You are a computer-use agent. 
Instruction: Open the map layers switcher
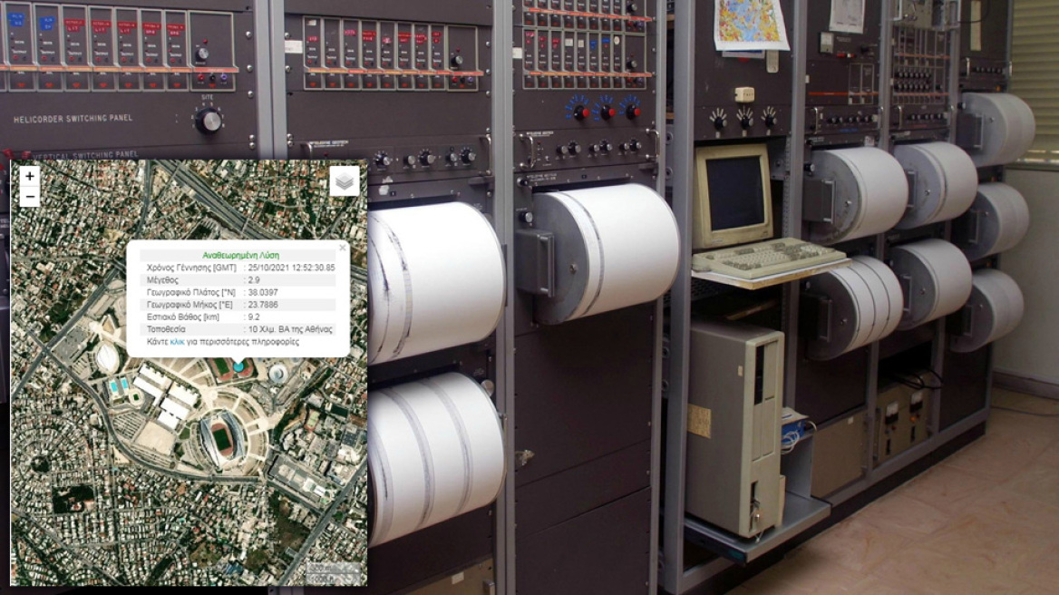pyautogui.click(x=344, y=181)
